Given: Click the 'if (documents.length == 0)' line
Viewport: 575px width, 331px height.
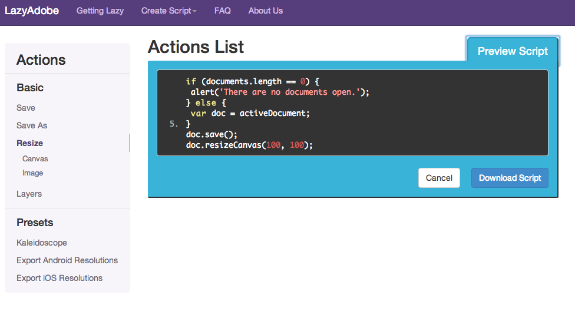Looking at the screenshot, I should [253, 81].
